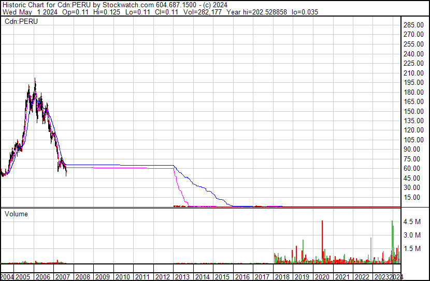Click the 'Cl=0.11' close price value
Screen dimensions: 430x281
[x=165, y=12]
